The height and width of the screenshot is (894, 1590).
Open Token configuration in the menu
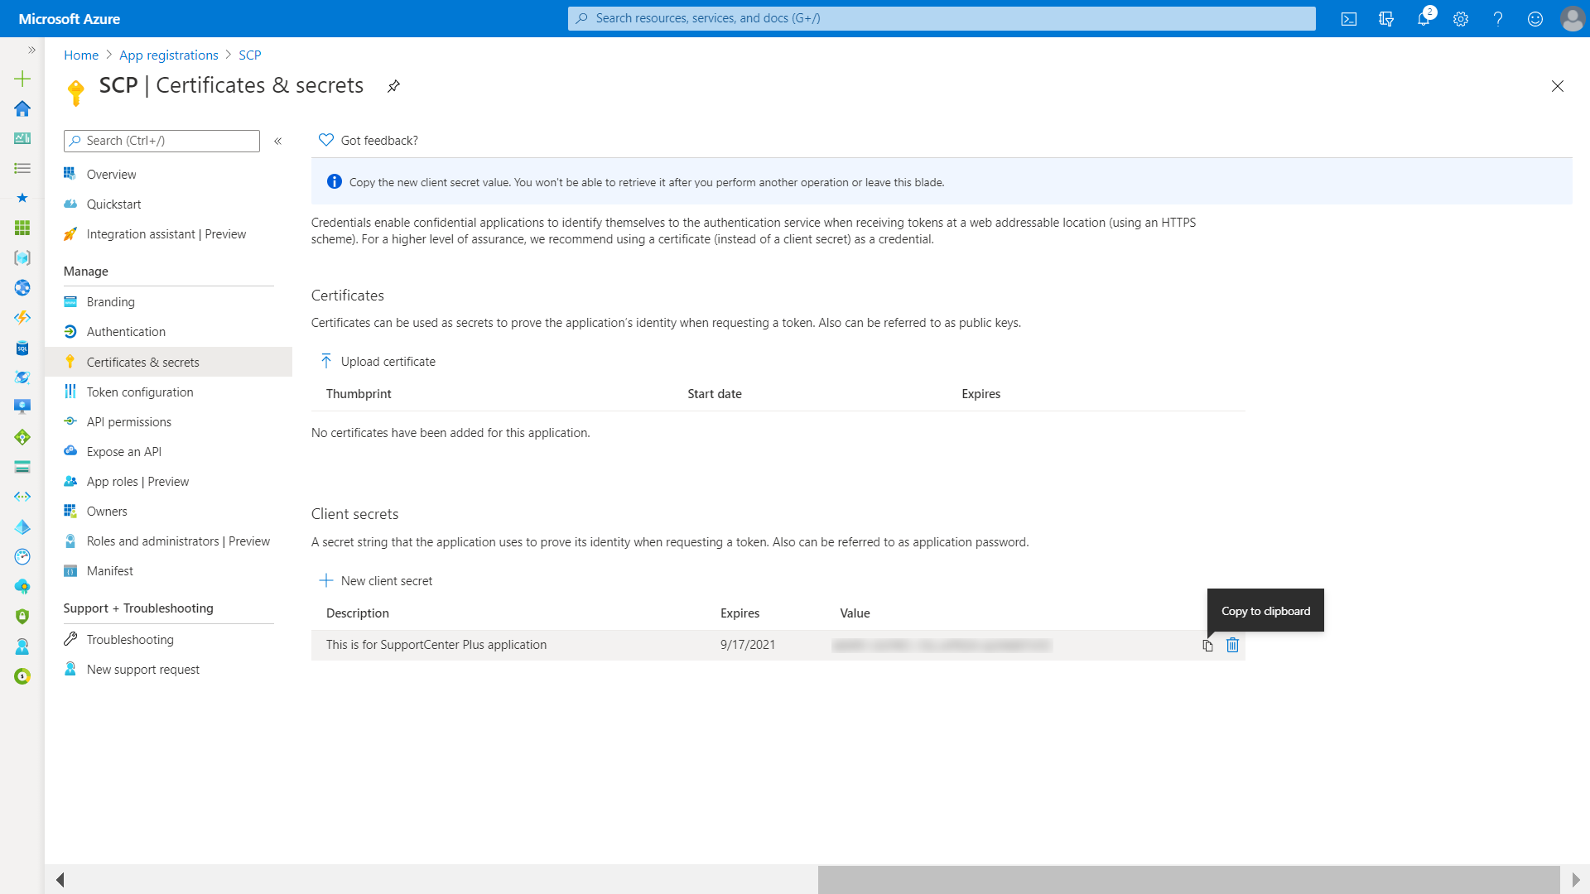pyautogui.click(x=140, y=392)
